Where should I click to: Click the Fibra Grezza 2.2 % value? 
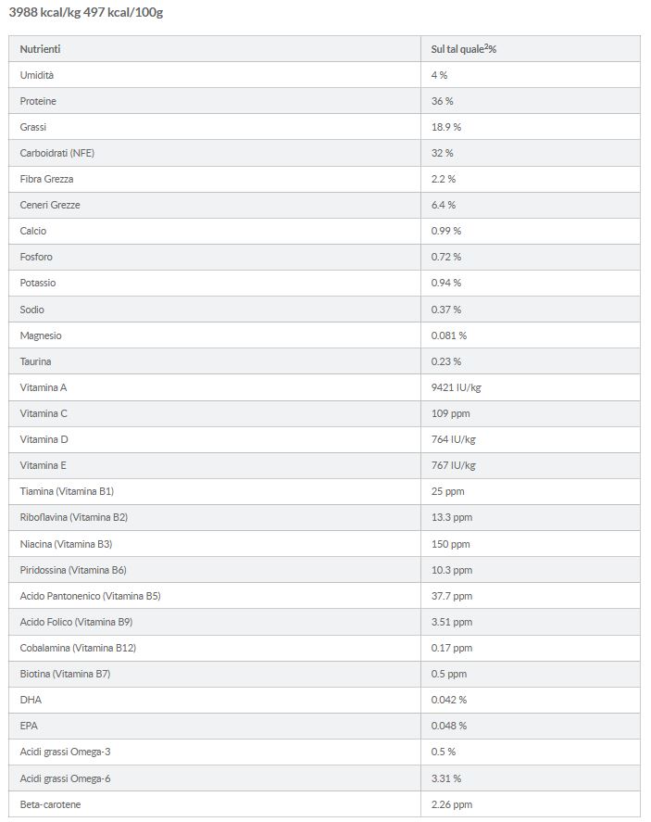[x=444, y=179]
